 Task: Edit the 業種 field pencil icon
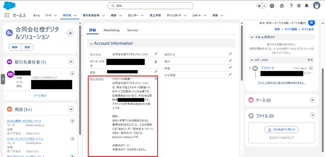pos(230,67)
